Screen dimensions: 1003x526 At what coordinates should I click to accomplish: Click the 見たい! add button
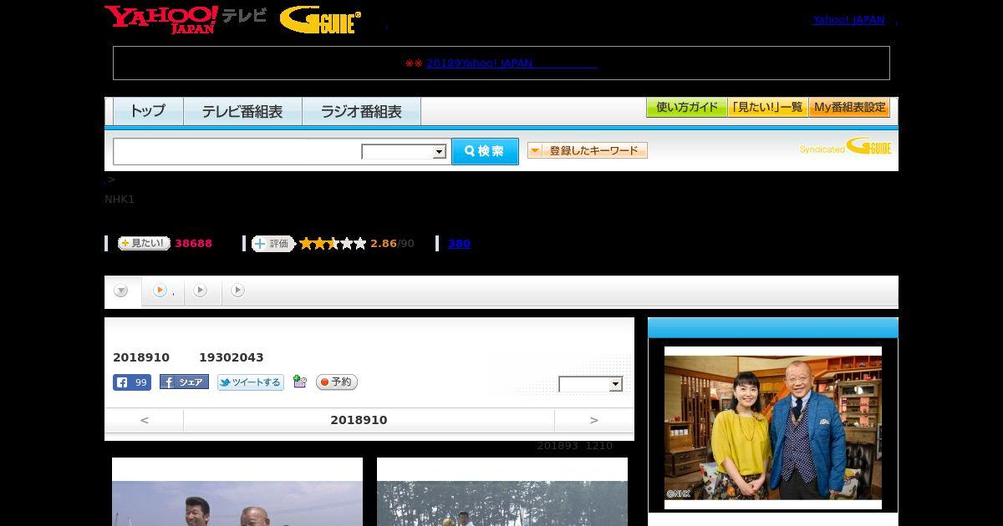(144, 243)
